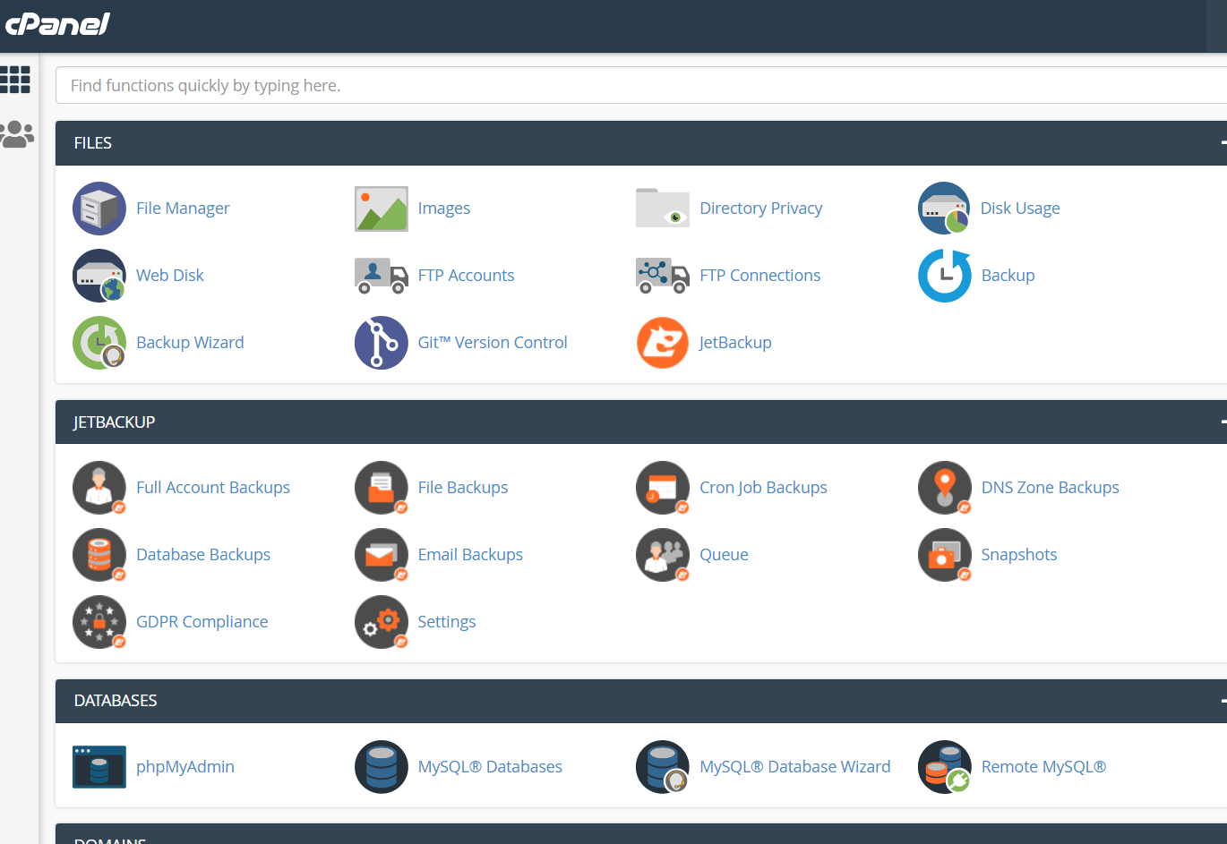Collapse the JETBACKUP section
1227x844 pixels.
click(1223, 422)
